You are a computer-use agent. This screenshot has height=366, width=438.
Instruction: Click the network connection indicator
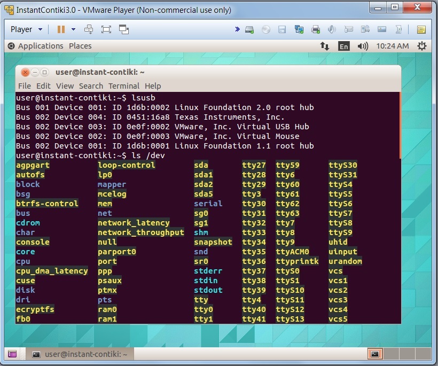tap(325, 46)
